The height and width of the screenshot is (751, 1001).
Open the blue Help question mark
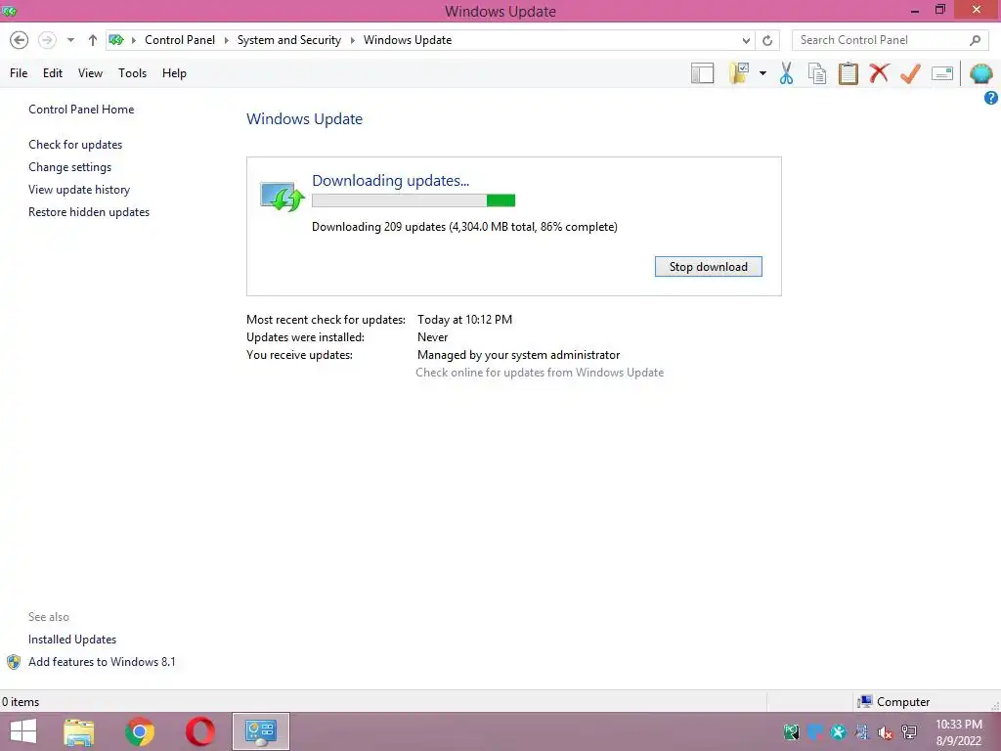tap(991, 98)
